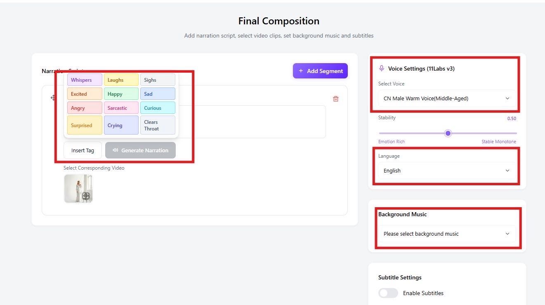Click inside the narration script text field
Image resolution: width=545 pixels, height=305 pixels.
pyautogui.click(x=256, y=122)
